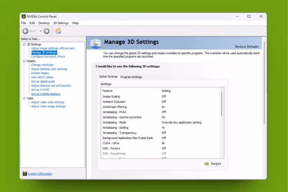The width and height of the screenshot is (288, 192).
Task: Collapse the Display tree node
Action: point(24,61)
